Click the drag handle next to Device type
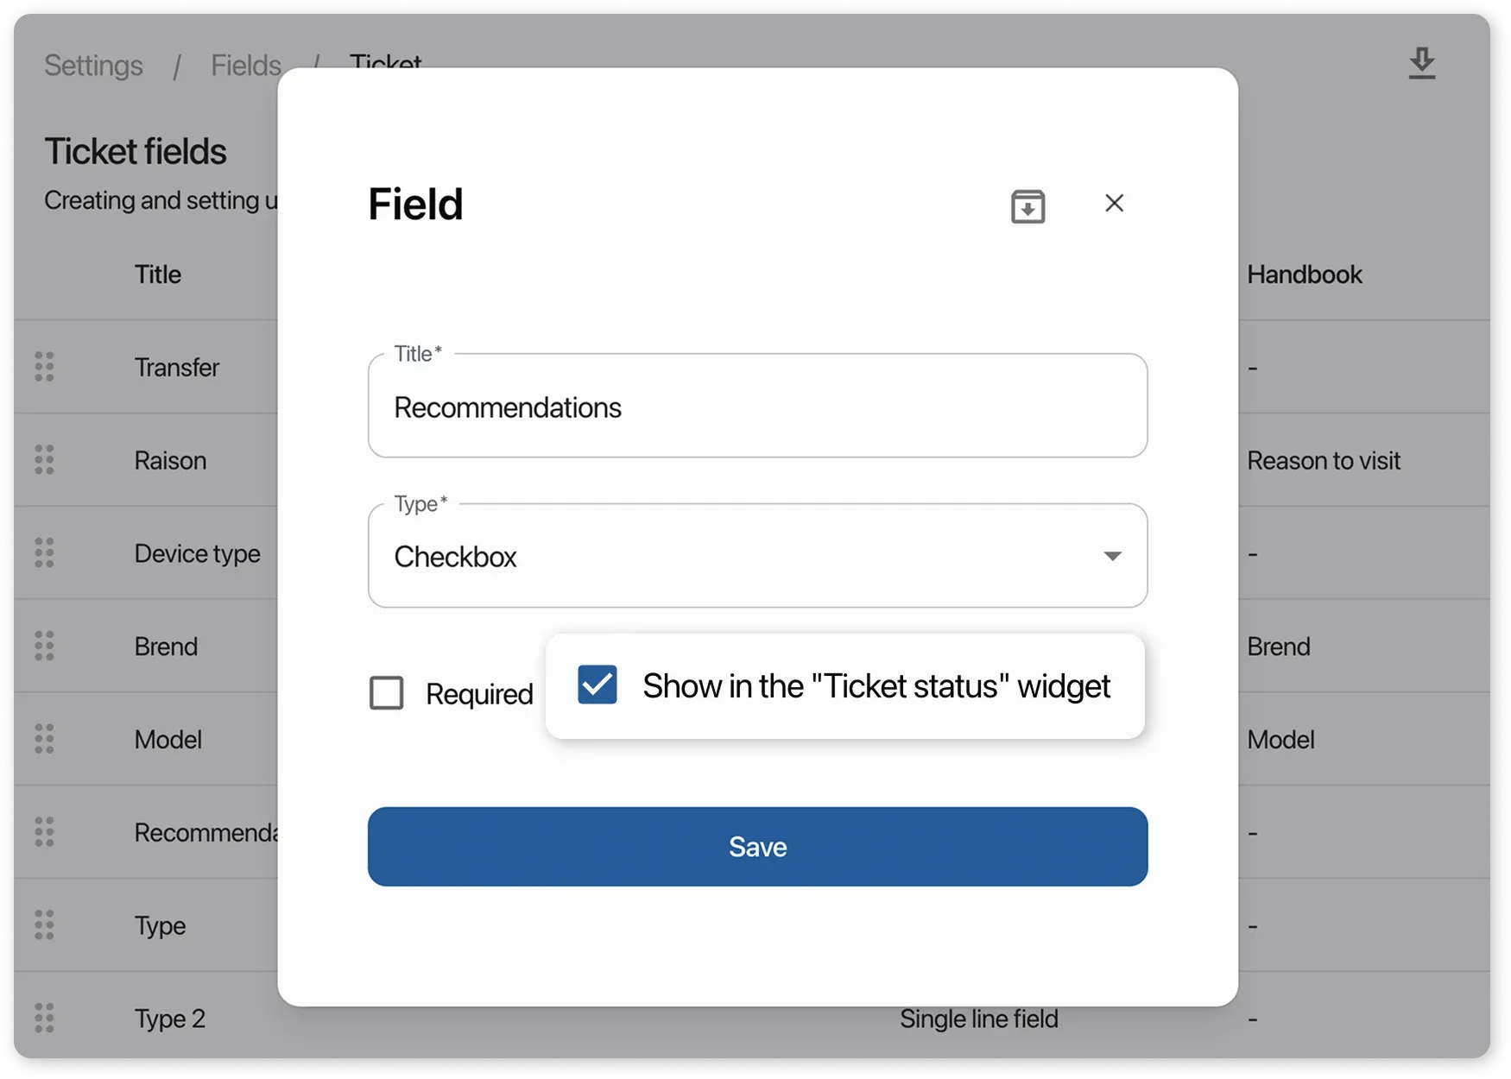1511x1079 pixels. point(45,553)
